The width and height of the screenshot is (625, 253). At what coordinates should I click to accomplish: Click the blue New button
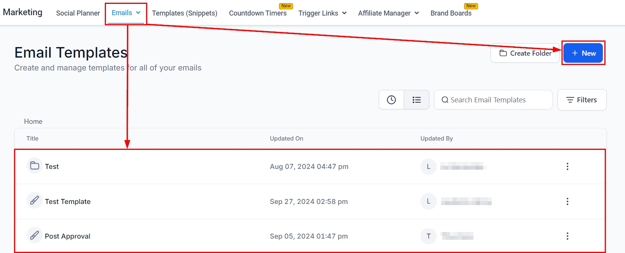click(x=583, y=53)
